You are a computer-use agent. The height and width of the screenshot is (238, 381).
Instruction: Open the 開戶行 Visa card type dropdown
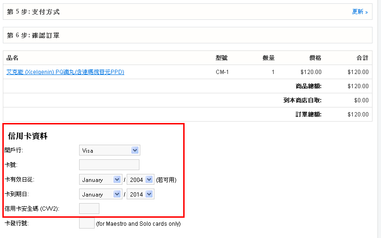click(x=110, y=150)
